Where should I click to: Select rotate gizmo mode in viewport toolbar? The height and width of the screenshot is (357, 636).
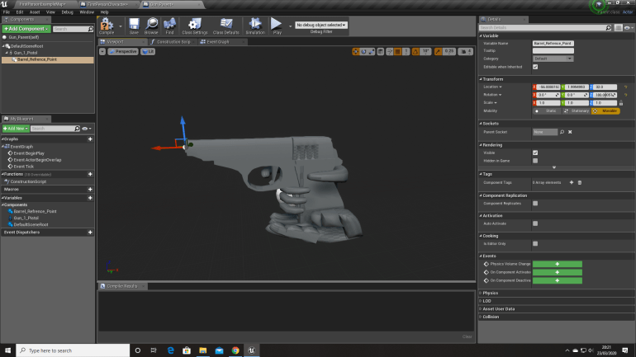click(x=363, y=51)
